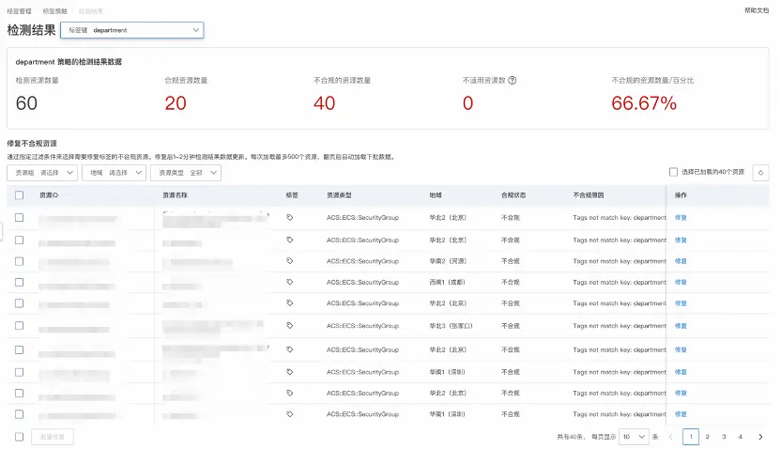Click the tag icon in the 华南2（河源） row
Viewport: 781px width, 449px height.
290,260
